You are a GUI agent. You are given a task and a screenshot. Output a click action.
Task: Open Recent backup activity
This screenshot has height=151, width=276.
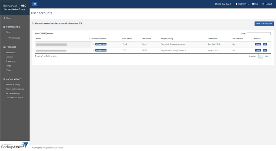pos(15,89)
